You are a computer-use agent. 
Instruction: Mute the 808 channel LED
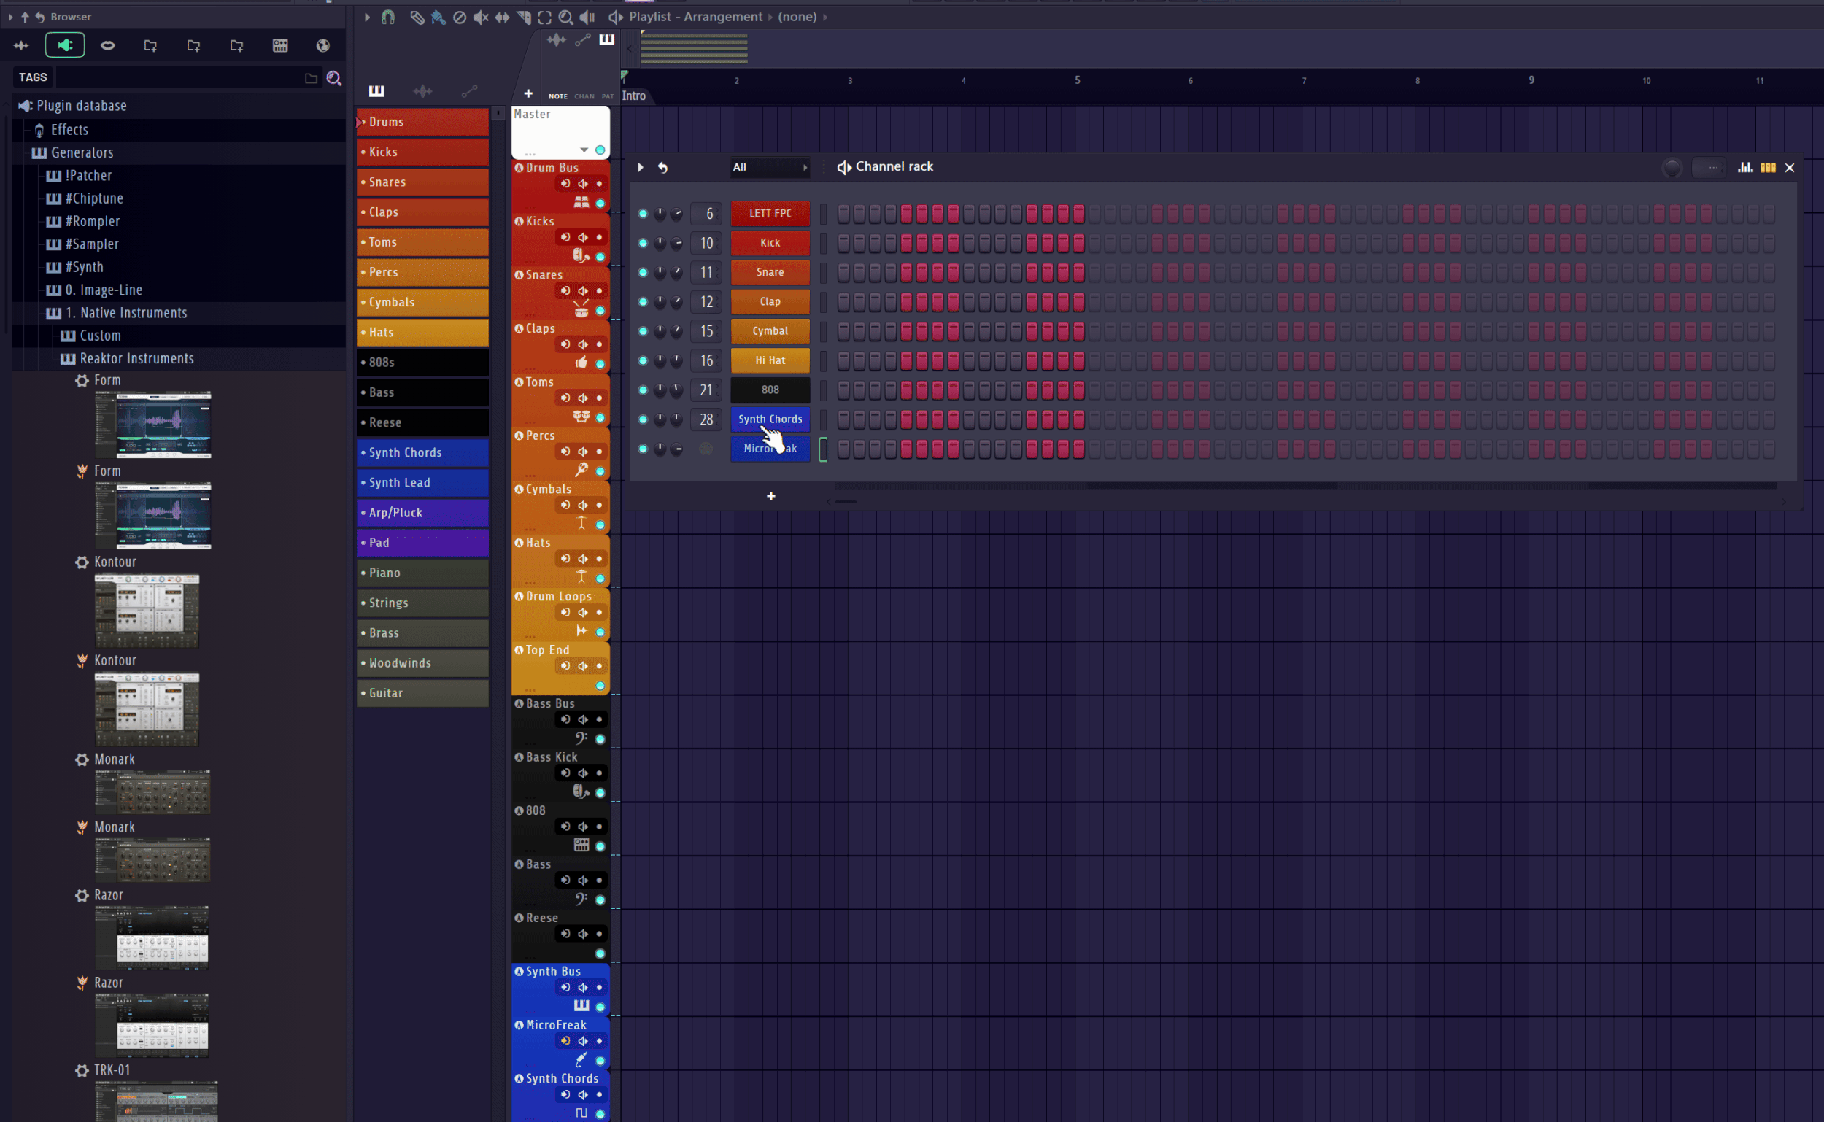click(643, 390)
